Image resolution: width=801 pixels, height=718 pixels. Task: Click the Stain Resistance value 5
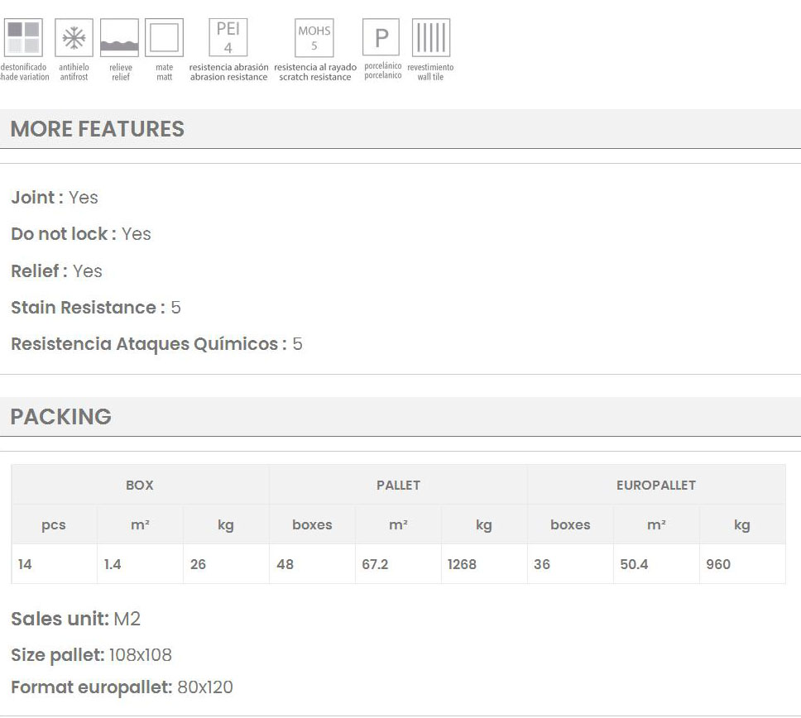click(x=175, y=308)
